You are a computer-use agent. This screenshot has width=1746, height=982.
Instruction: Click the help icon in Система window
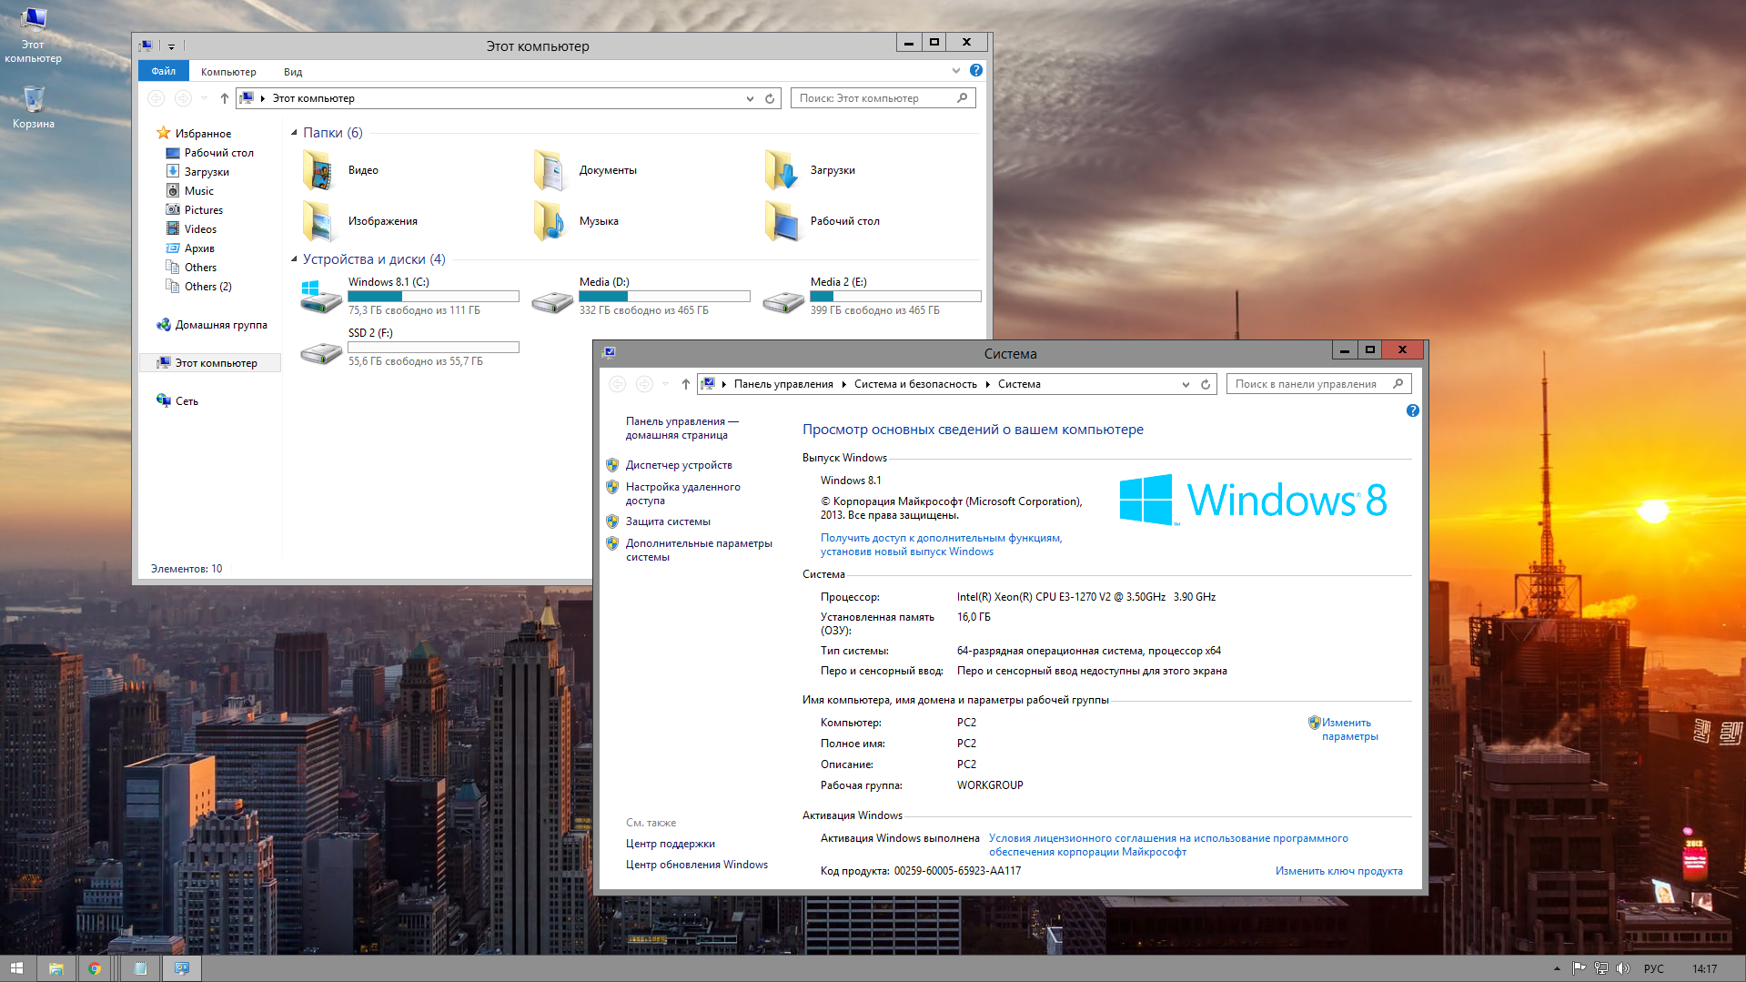tap(1412, 410)
